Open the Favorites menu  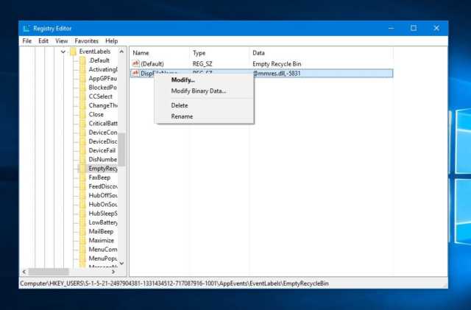click(x=87, y=41)
